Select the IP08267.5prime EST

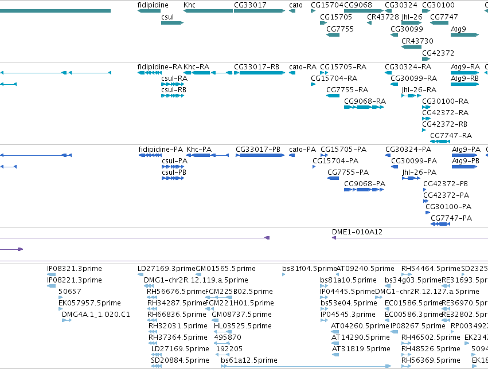click(x=395, y=332)
